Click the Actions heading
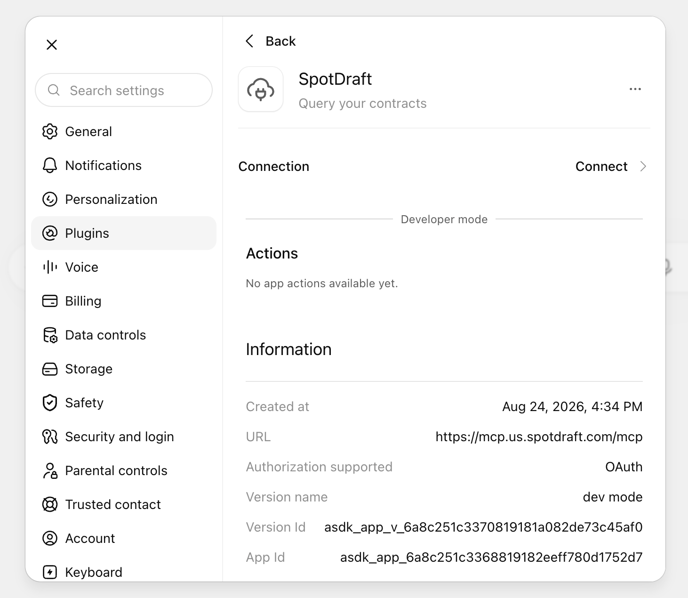The image size is (688, 598). click(x=272, y=253)
